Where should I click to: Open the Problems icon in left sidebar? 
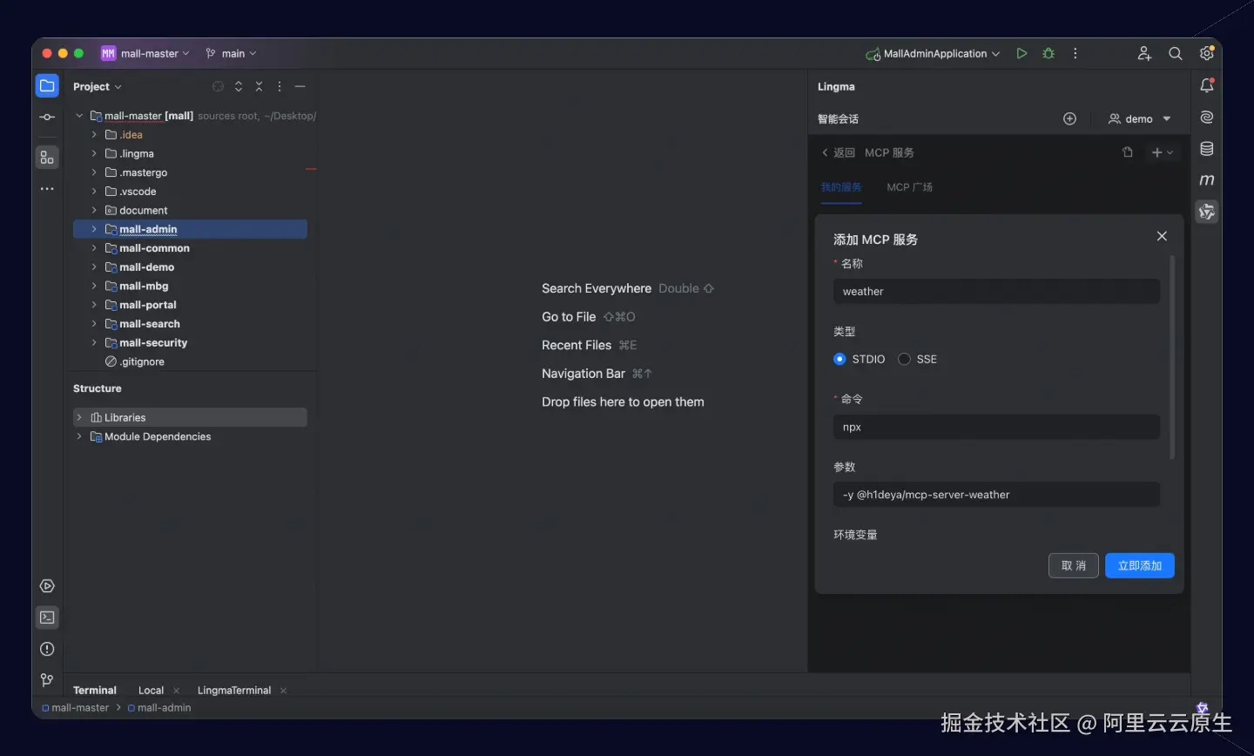tap(47, 649)
